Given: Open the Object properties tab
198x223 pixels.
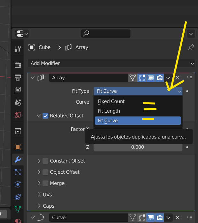Looking at the screenshot, I should click(x=18, y=147).
